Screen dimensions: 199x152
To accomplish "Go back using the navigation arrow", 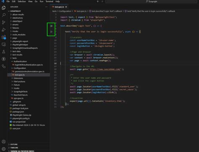I will coord(98,1).
